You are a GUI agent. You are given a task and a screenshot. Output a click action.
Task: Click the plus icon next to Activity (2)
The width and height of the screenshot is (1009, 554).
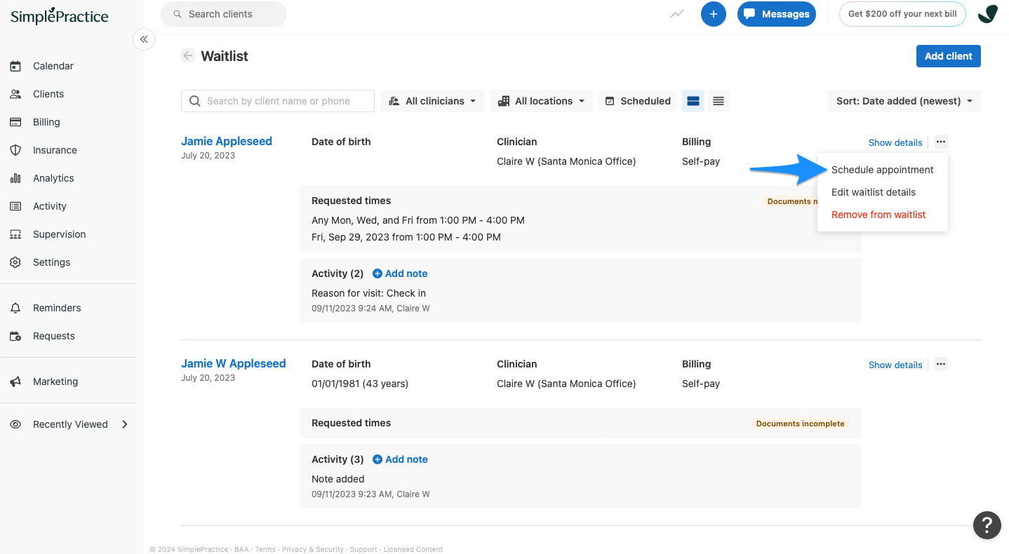tap(377, 273)
